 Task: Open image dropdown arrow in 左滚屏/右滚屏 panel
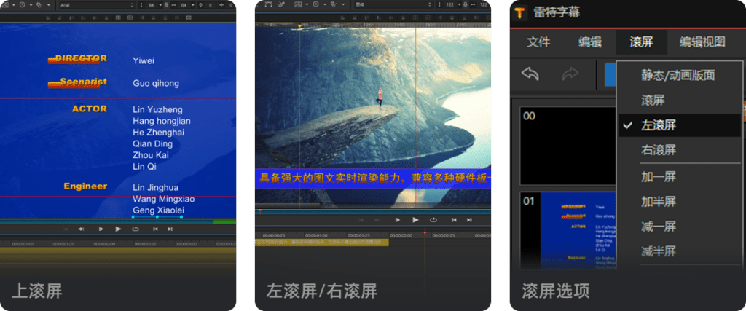coord(307,5)
